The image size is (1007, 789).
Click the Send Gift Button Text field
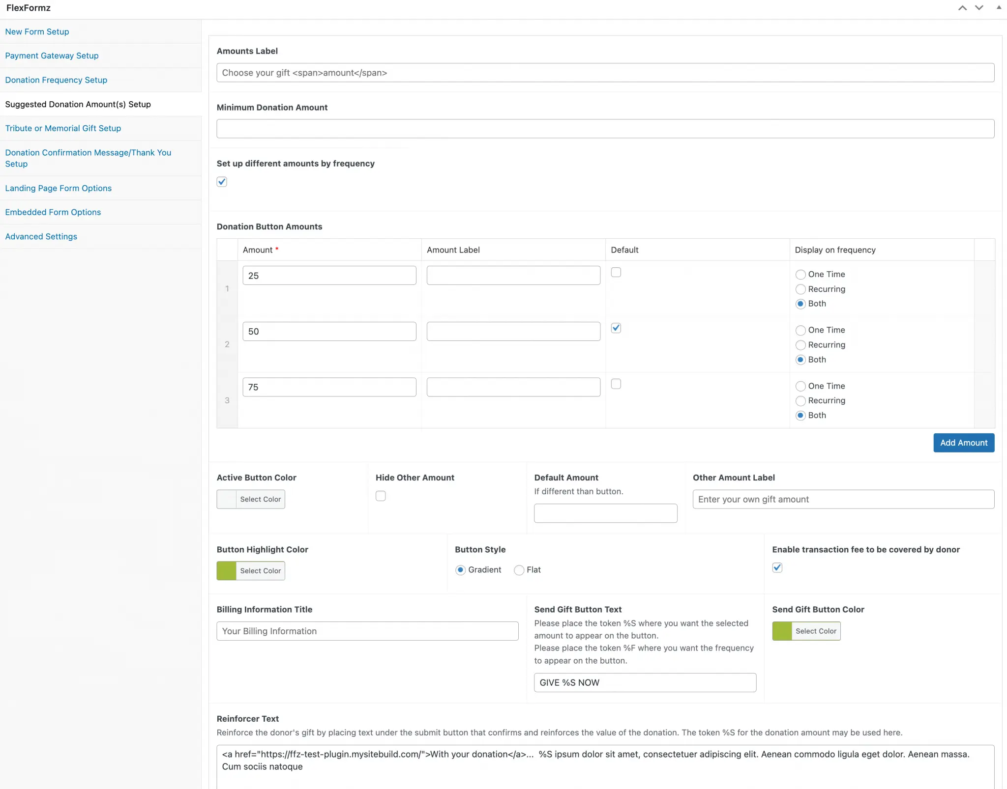[645, 682]
